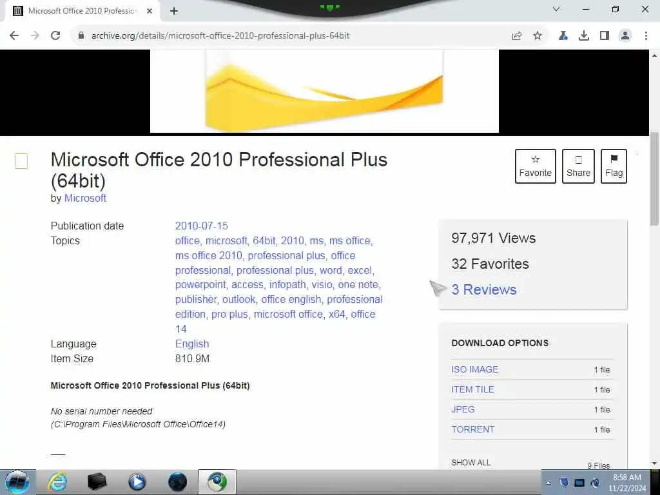This screenshot has width=660, height=495.
Task: Close the Microsoft Office 2010 tab
Action: tap(150, 11)
